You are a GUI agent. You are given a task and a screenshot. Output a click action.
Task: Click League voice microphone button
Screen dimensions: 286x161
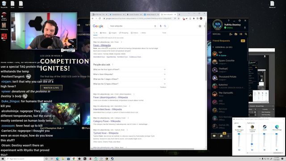[228, 136]
